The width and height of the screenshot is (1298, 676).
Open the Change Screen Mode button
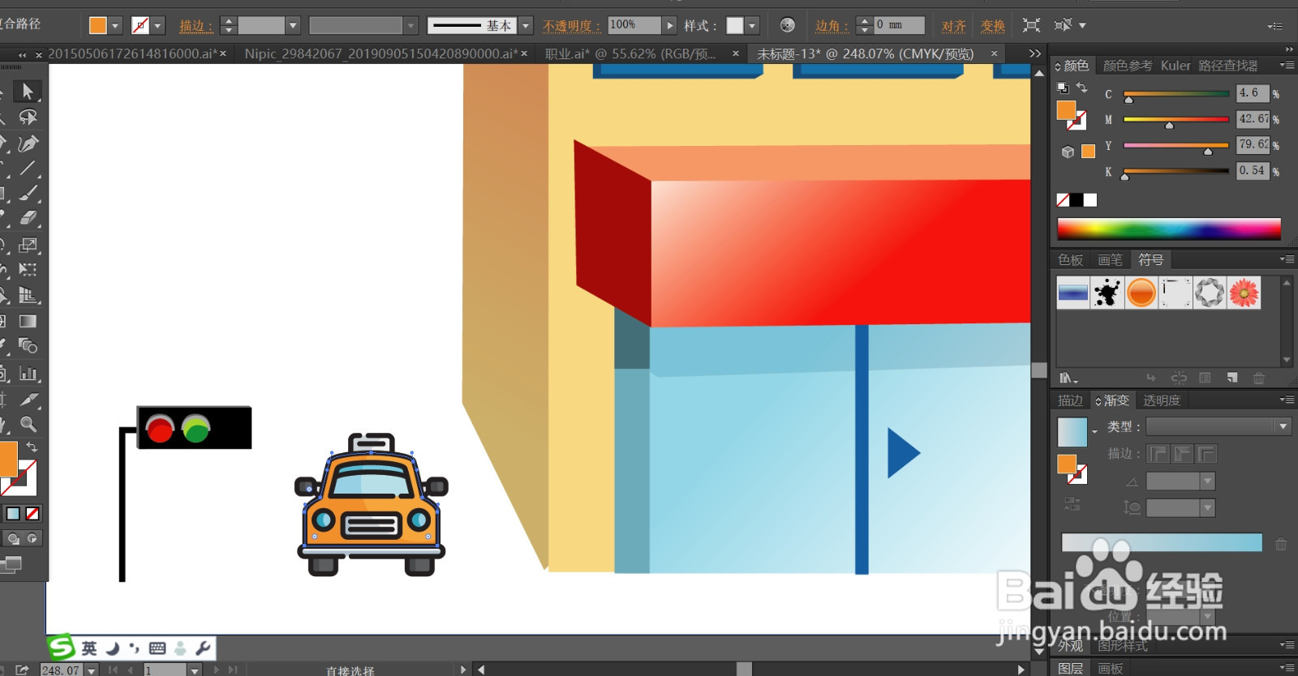coord(11,563)
